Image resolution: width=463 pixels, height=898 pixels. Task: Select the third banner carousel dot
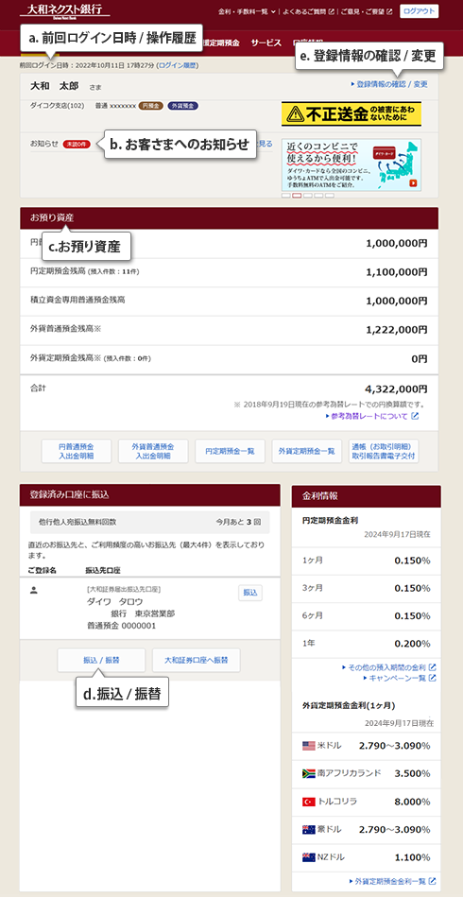[308, 196]
